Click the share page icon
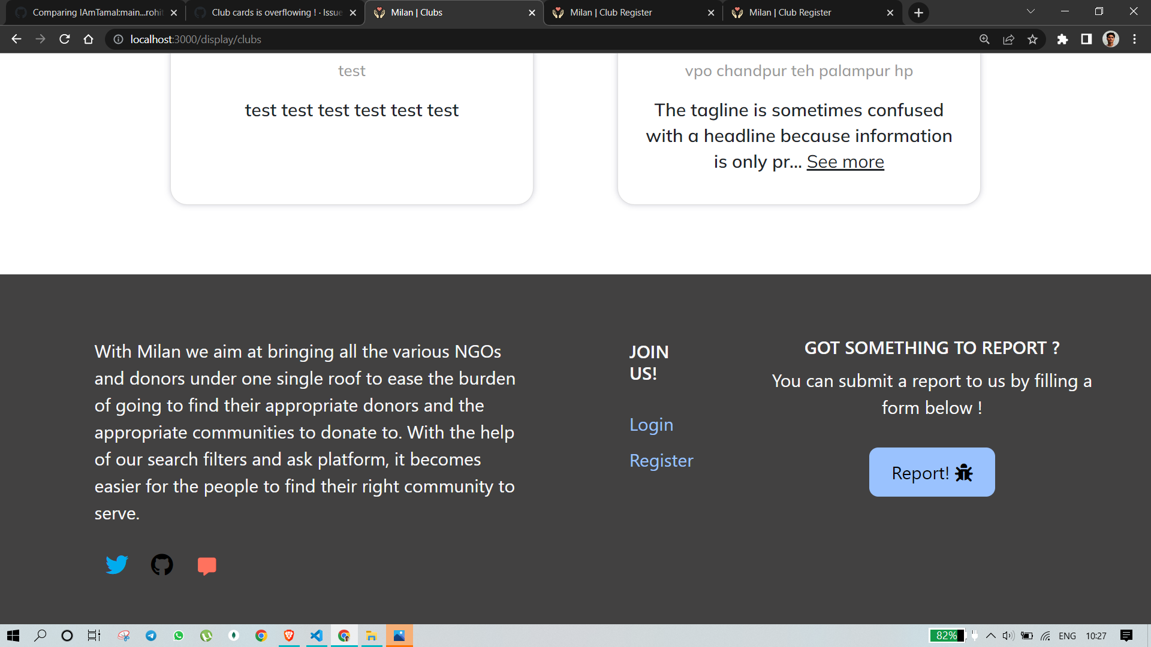This screenshot has height=647, width=1151. pos(1008,40)
